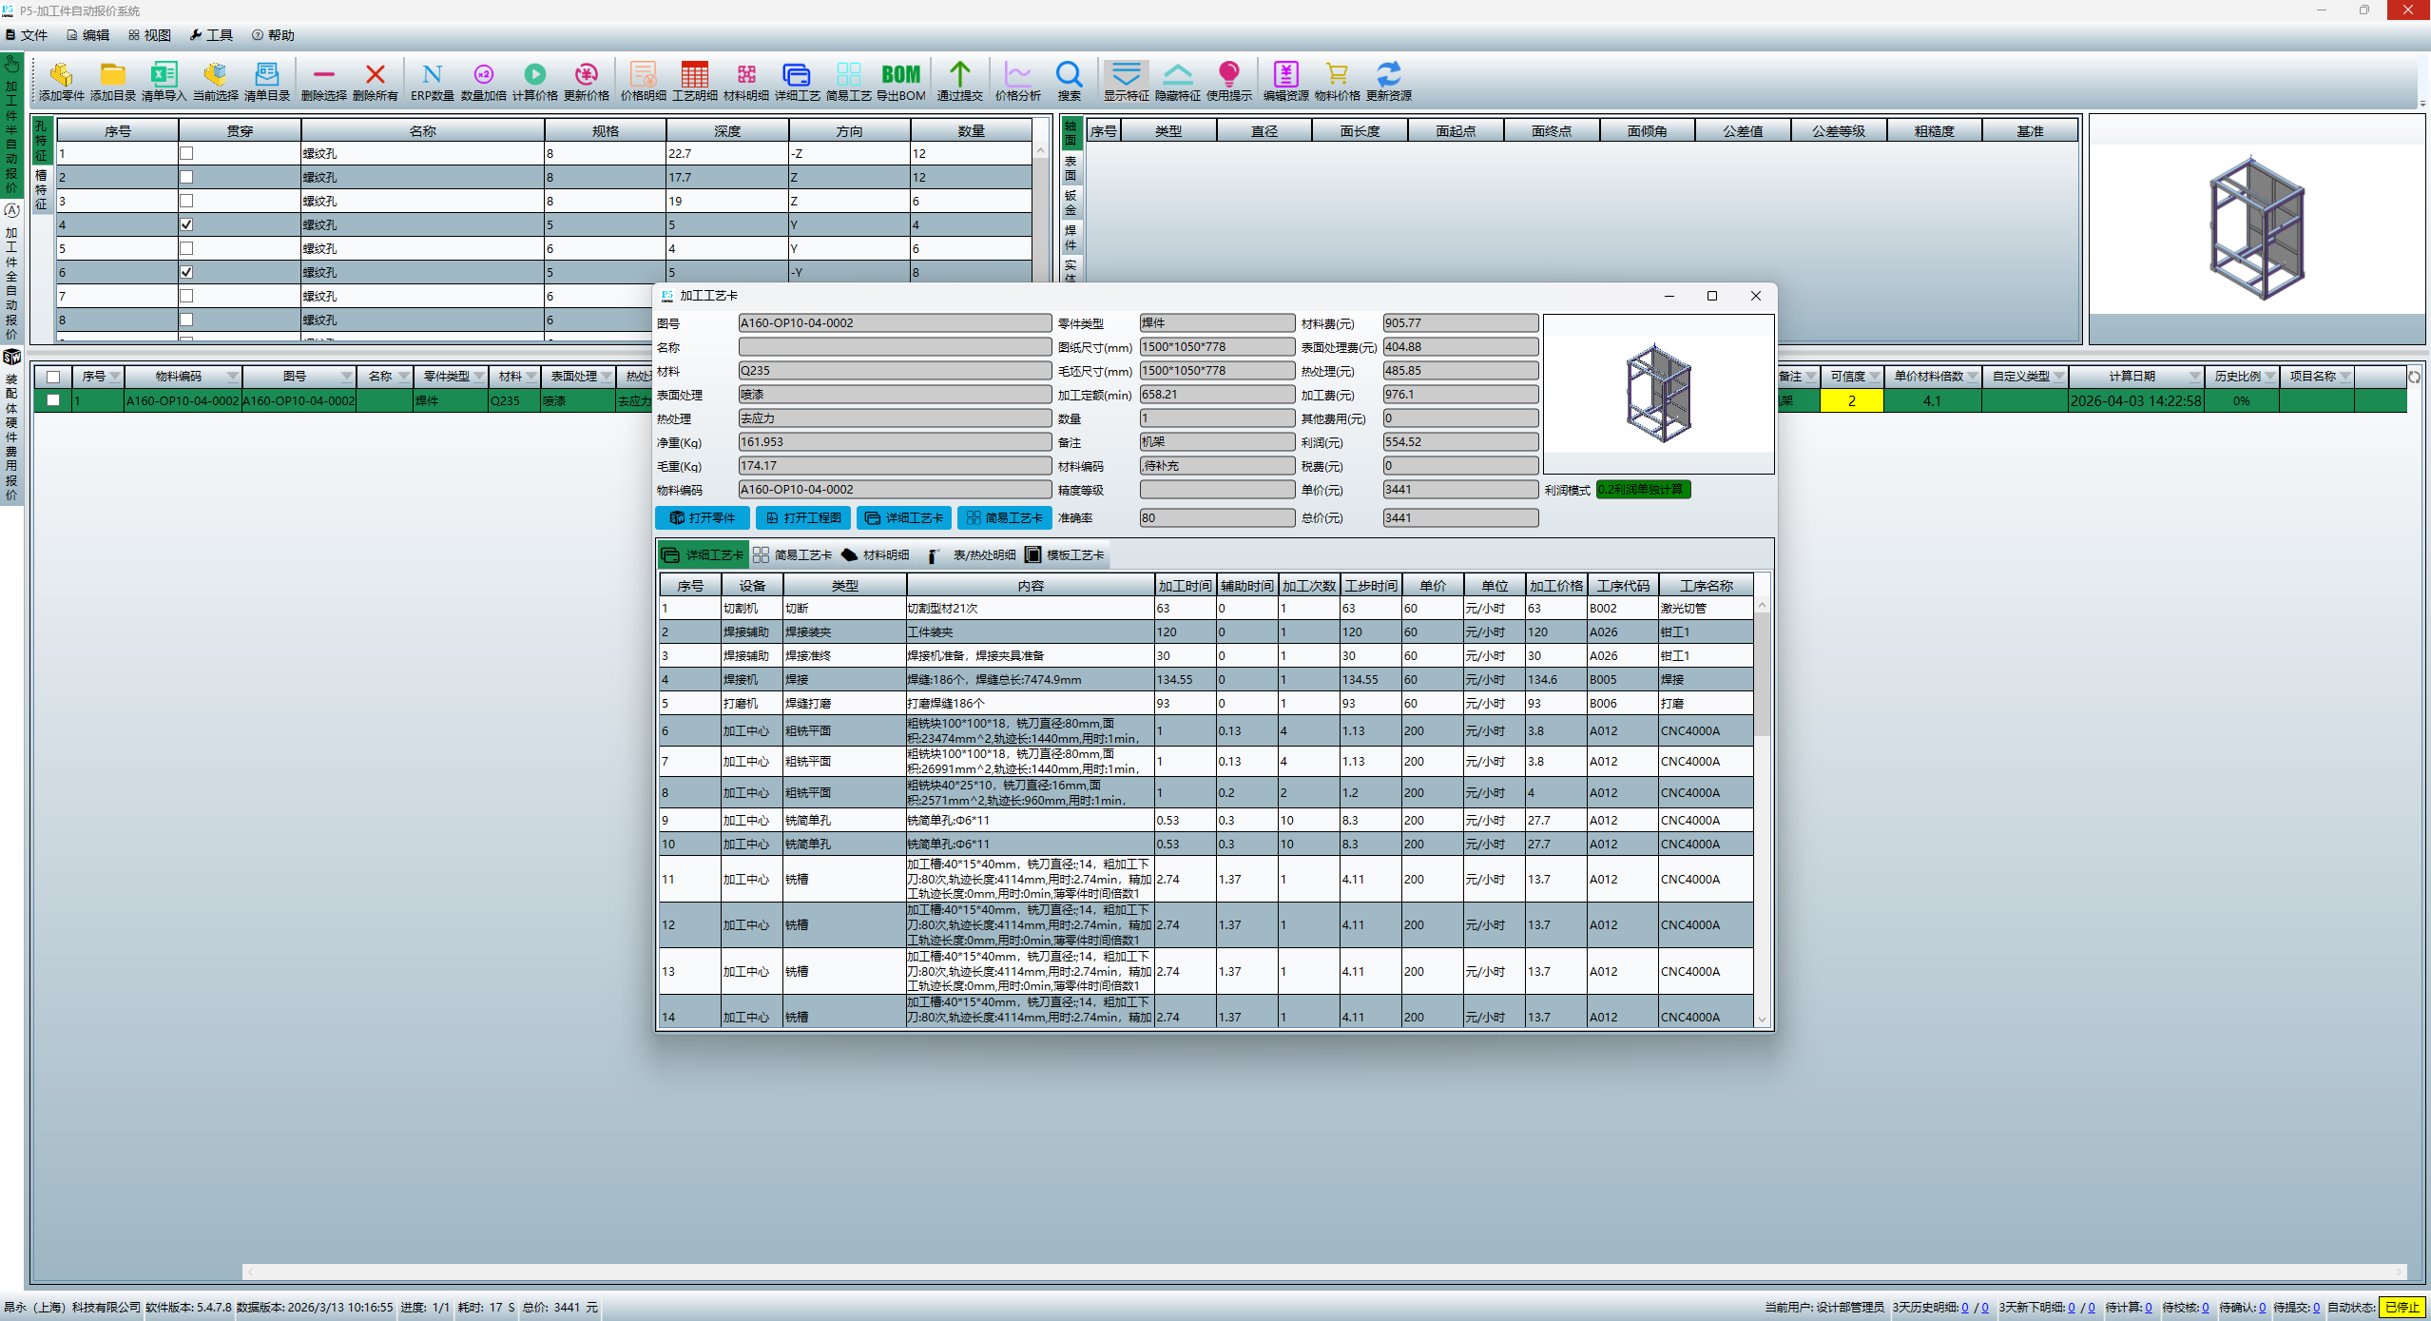Viewport: 2431px width, 1321px height.
Task: Click the 清单导入 Excel icon
Action: pyautogui.click(x=164, y=75)
